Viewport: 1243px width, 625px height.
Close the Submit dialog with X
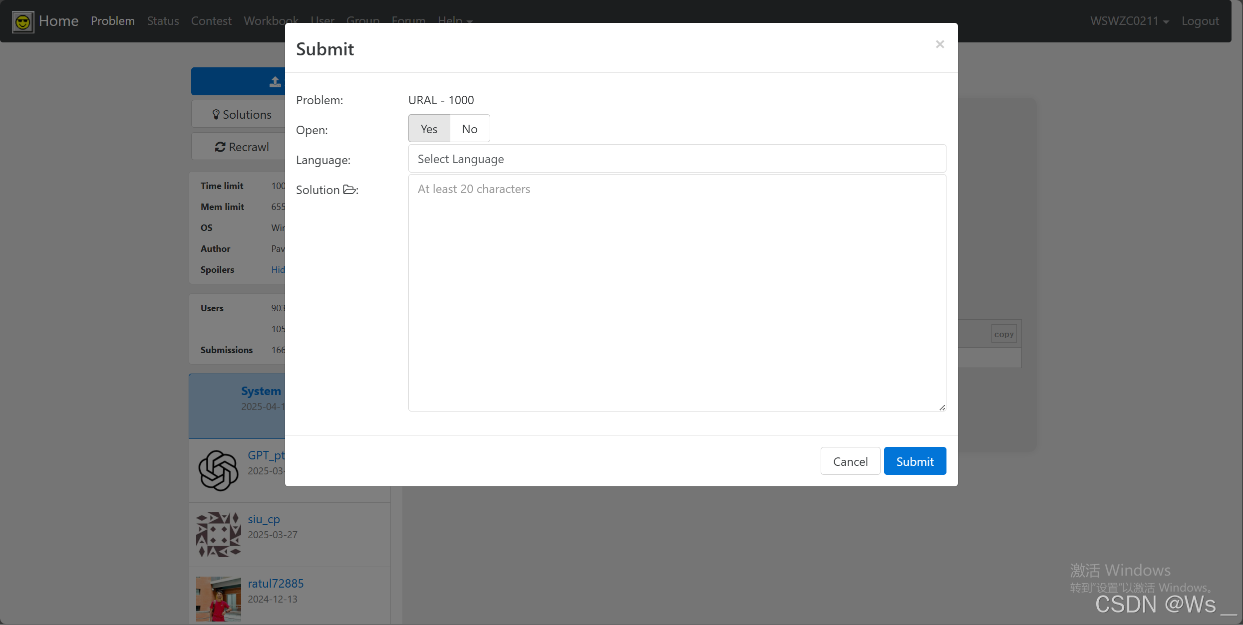939,44
